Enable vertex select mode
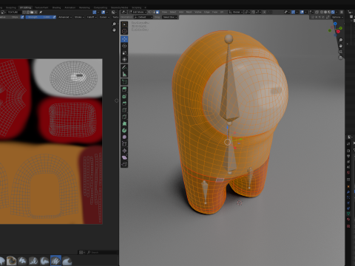This screenshot has height=266, width=355. pos(150,12)
